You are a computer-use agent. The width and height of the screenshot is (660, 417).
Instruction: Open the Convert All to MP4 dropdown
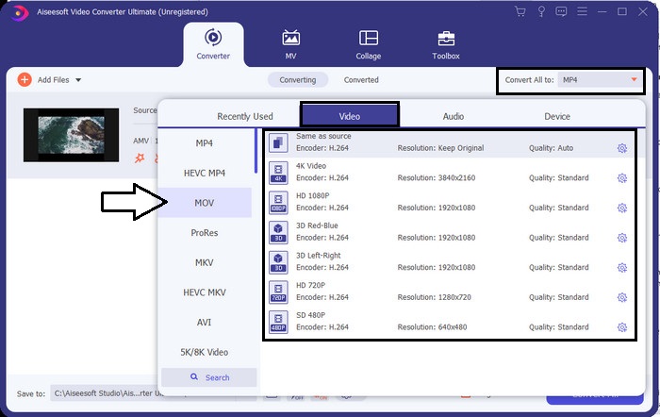click(x=600, y=80)
